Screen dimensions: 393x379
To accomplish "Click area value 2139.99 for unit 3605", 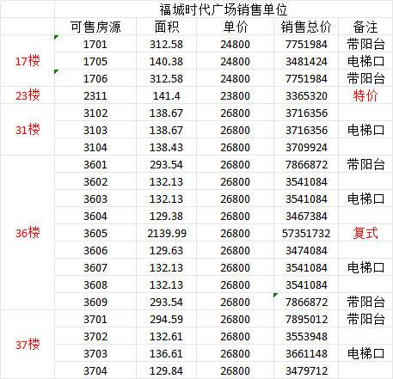I will point(167,233).
